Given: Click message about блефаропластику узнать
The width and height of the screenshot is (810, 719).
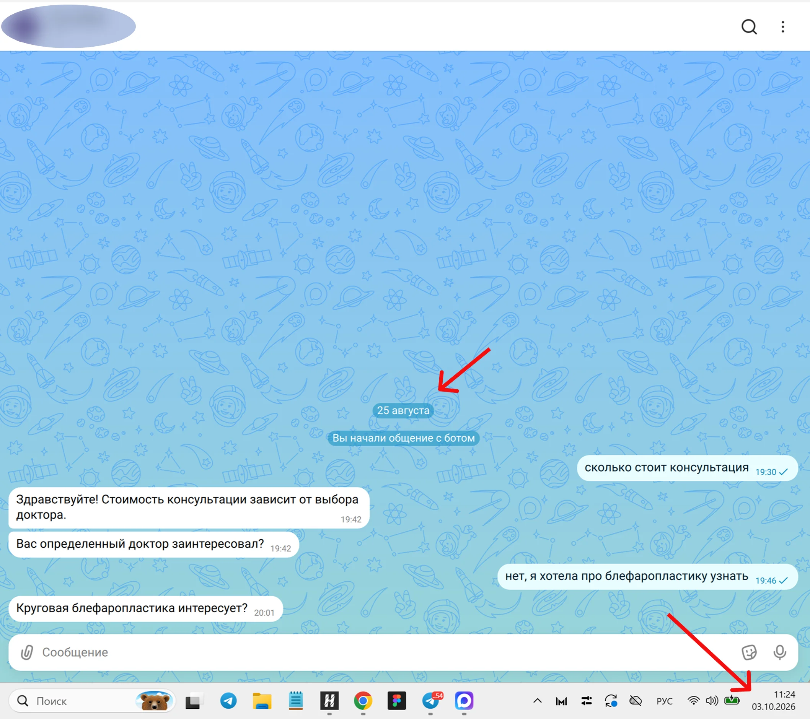Looking at the screenshot, I should (x=647, y=577).
